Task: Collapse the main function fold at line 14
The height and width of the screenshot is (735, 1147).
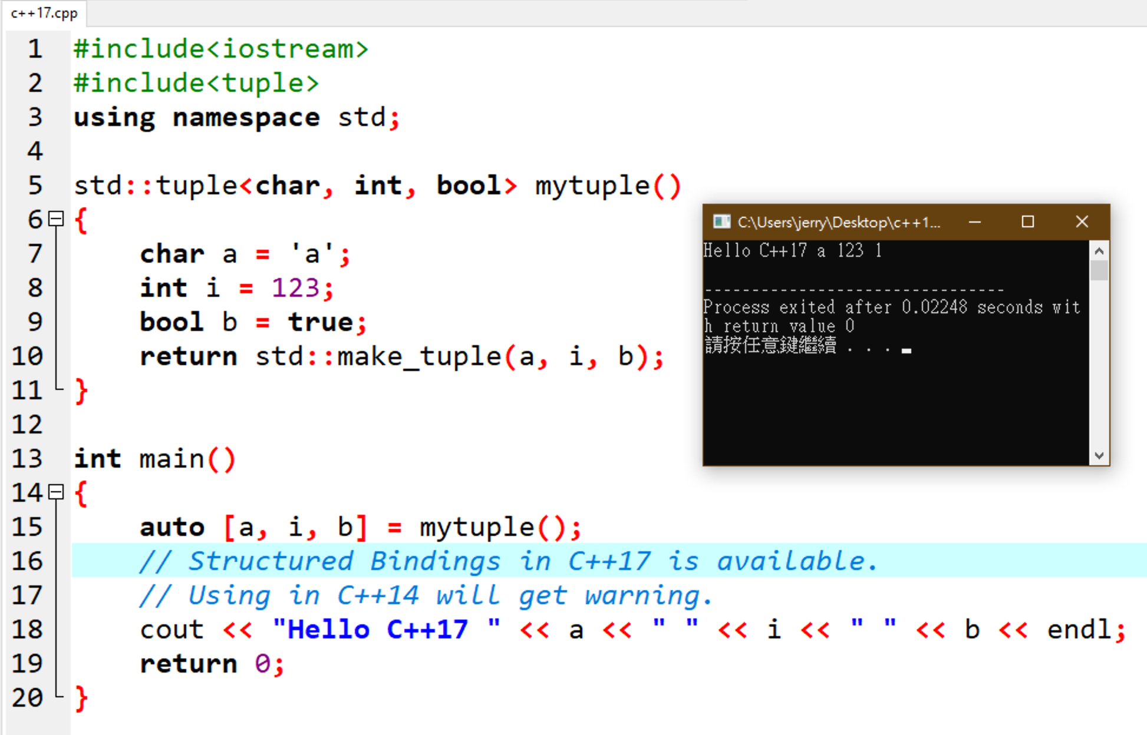Action: (56, 492)
